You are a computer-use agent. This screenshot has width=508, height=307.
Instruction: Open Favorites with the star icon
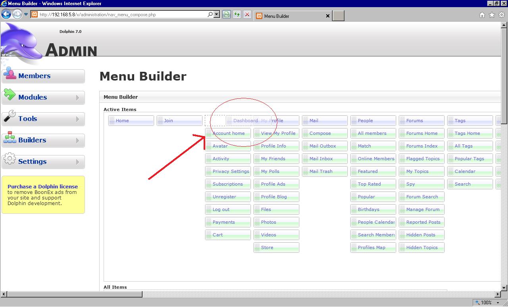tap(492, 15)
